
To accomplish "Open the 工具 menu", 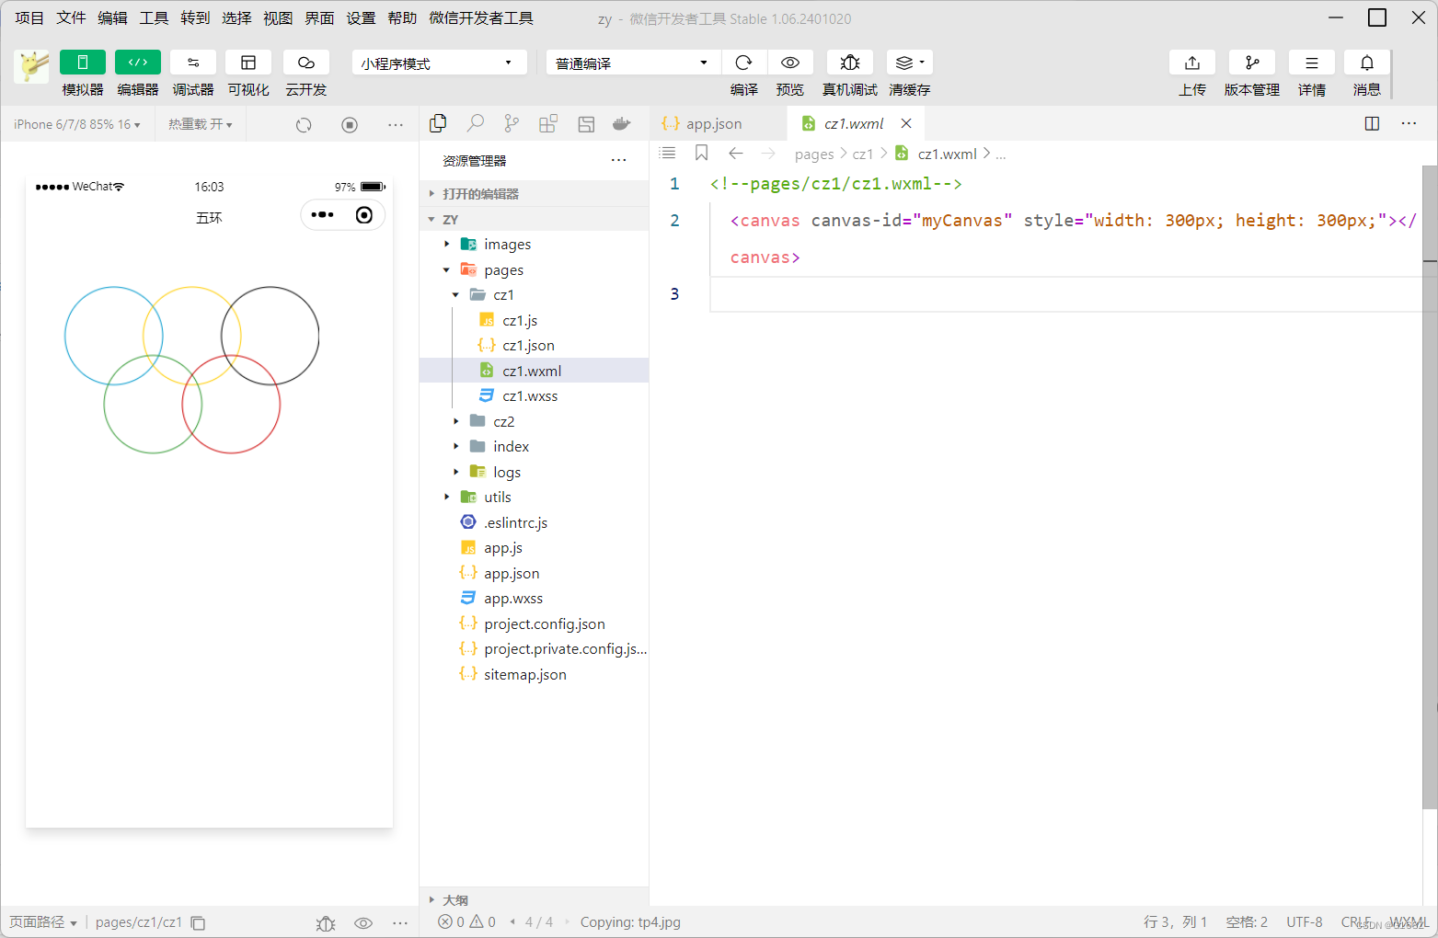I will tap(154, 18).
